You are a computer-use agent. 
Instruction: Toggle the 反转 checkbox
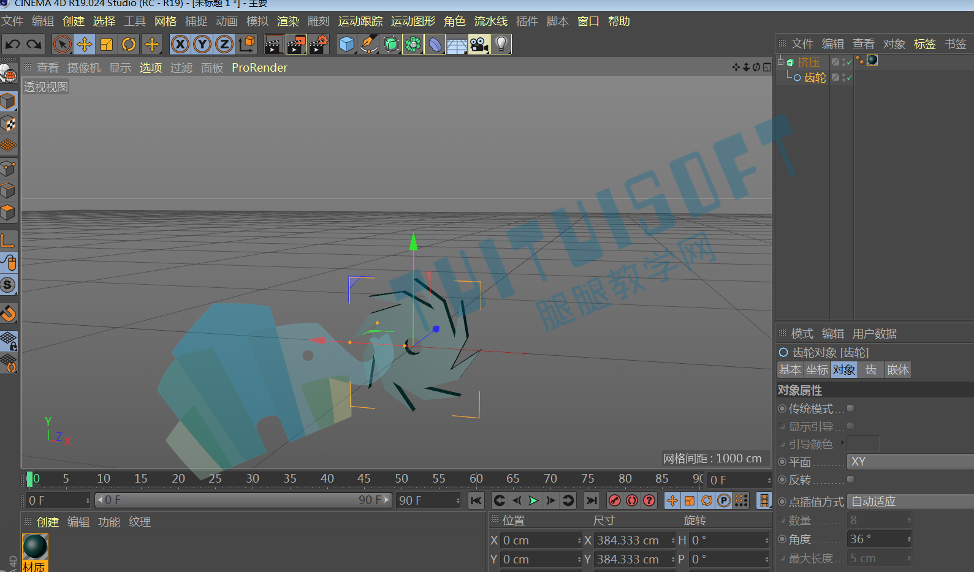pyautogui.click(x=850, y=479)
